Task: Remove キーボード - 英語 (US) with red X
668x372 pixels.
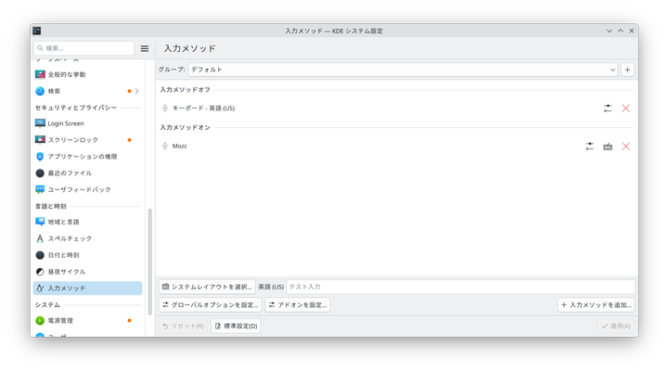Action: point(626,109)
